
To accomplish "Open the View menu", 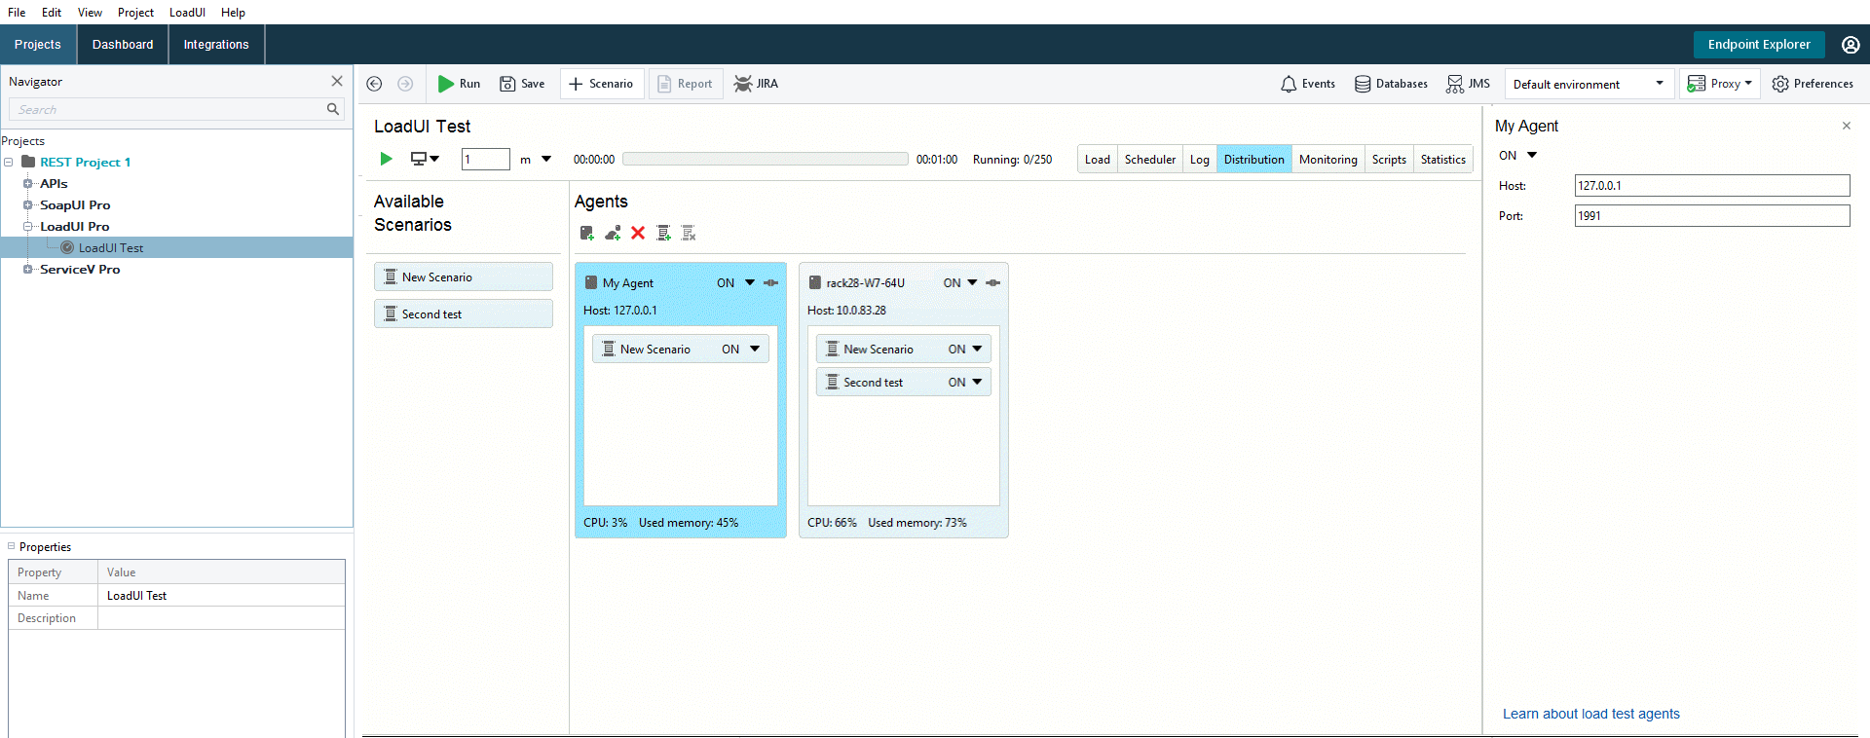I will 90,13.
